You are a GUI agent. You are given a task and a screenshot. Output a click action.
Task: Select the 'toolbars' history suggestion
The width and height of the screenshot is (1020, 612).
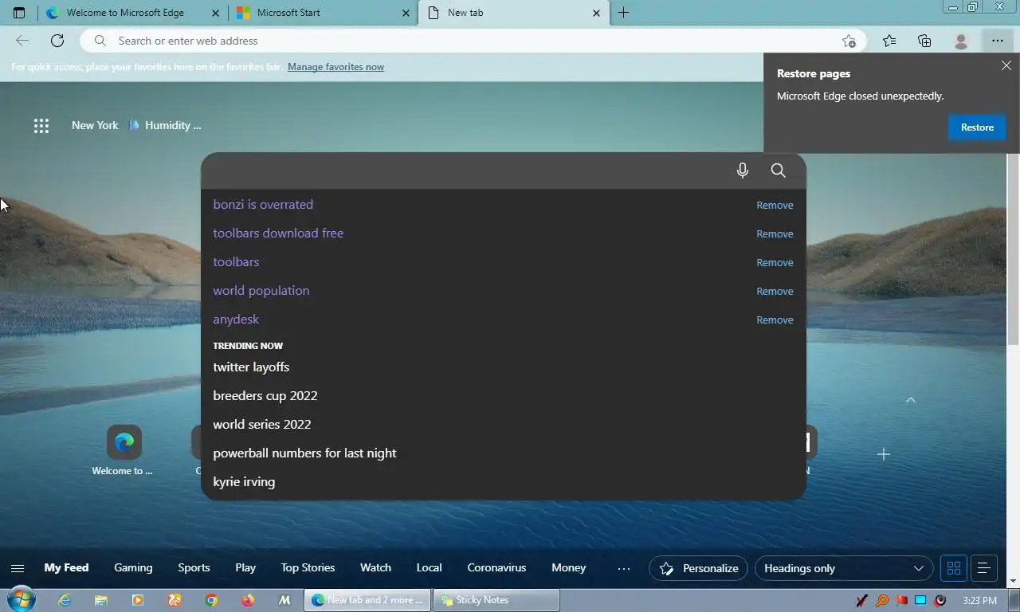point(236,262)
